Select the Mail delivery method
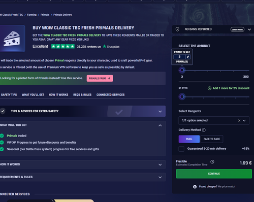 coord(189,139)
